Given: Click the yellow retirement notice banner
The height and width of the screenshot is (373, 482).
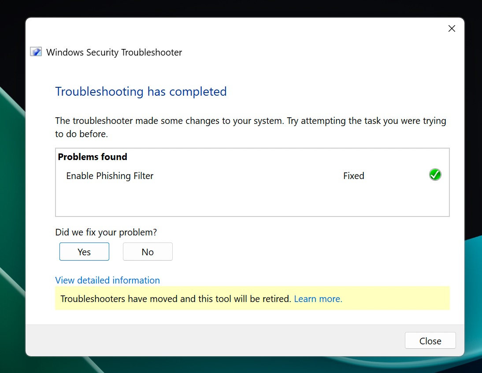Looking at the screenshot, I should pyautogui.click(x=252, y=298).
